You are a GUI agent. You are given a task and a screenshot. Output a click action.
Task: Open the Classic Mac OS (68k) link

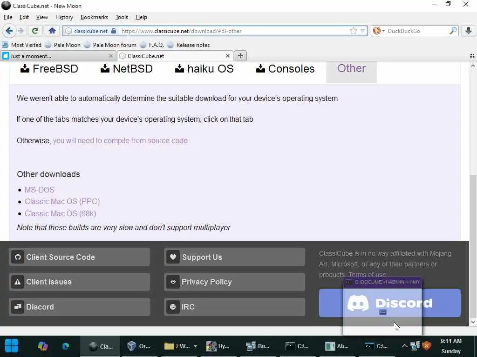pyautogui.click(x=60, y=213)
